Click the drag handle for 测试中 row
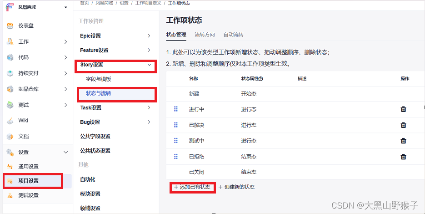The image size is (425, 214). point(175,140)
